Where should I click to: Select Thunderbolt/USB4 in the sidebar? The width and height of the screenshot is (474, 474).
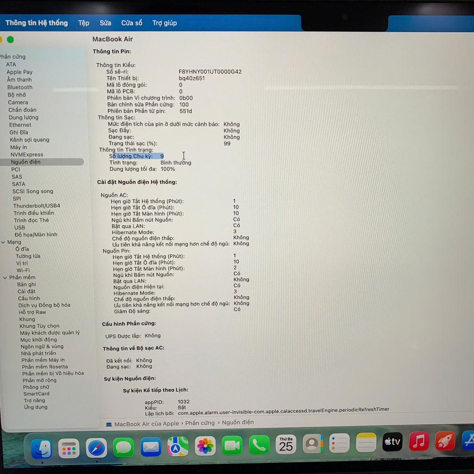point(37,206)
